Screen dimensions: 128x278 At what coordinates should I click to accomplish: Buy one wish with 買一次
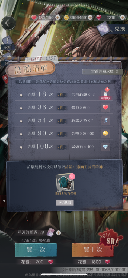coord(36,250)
